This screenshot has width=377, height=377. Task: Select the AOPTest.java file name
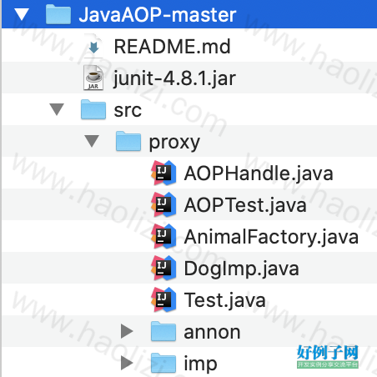pyautogui.click(x=245, y=205)
